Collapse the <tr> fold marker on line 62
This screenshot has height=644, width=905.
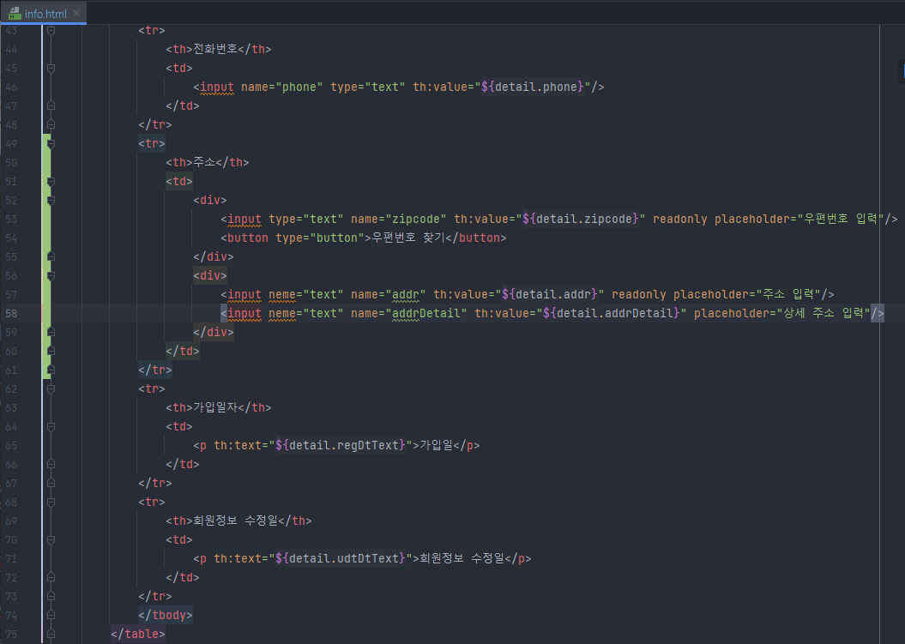(x=51, y=389)
